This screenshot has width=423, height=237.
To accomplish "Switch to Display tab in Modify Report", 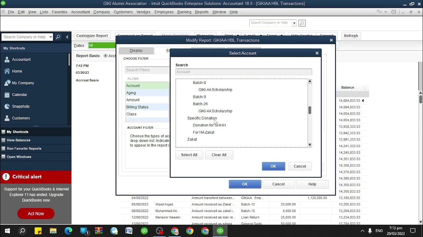I will pos(136,51).
